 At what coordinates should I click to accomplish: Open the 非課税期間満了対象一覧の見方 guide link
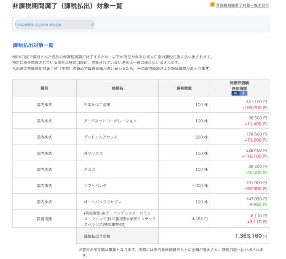(x=242, y=6)
